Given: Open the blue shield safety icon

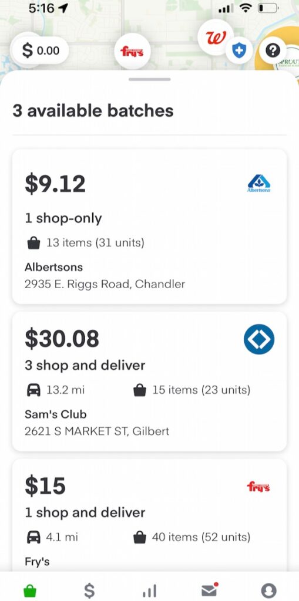Looking at the screenshot, I should tap(238, 50).
